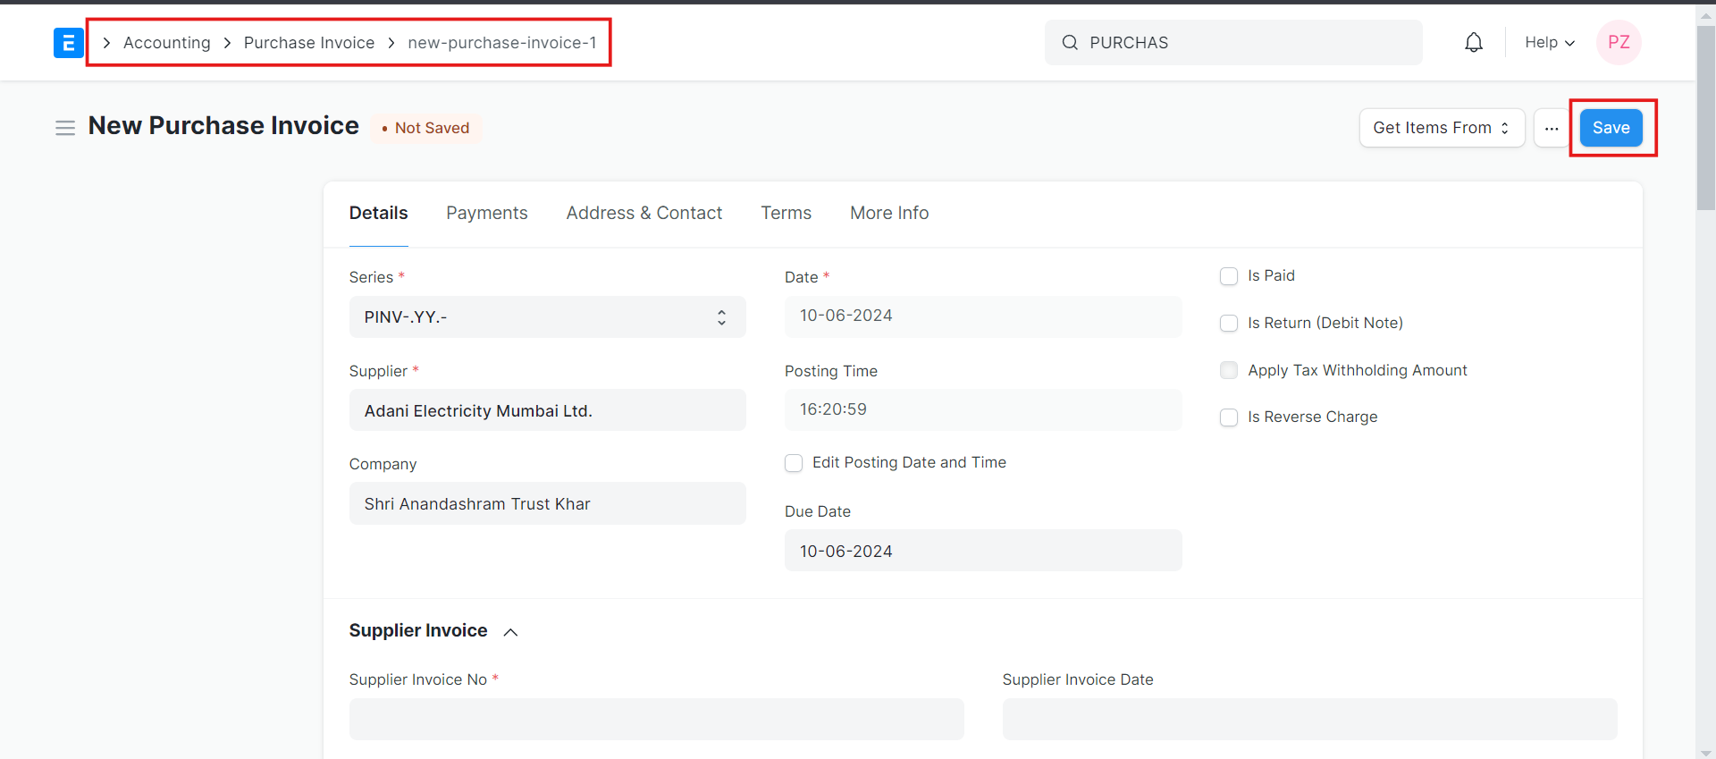Open the Series PINV-.YY.- dropdown
This screenshot has height=759, width=1716.
547,316
